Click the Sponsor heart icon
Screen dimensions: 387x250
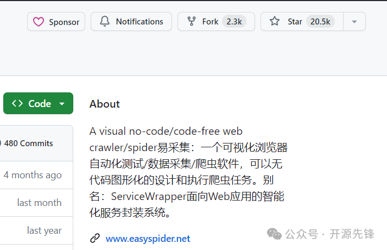tap(39, 22)
